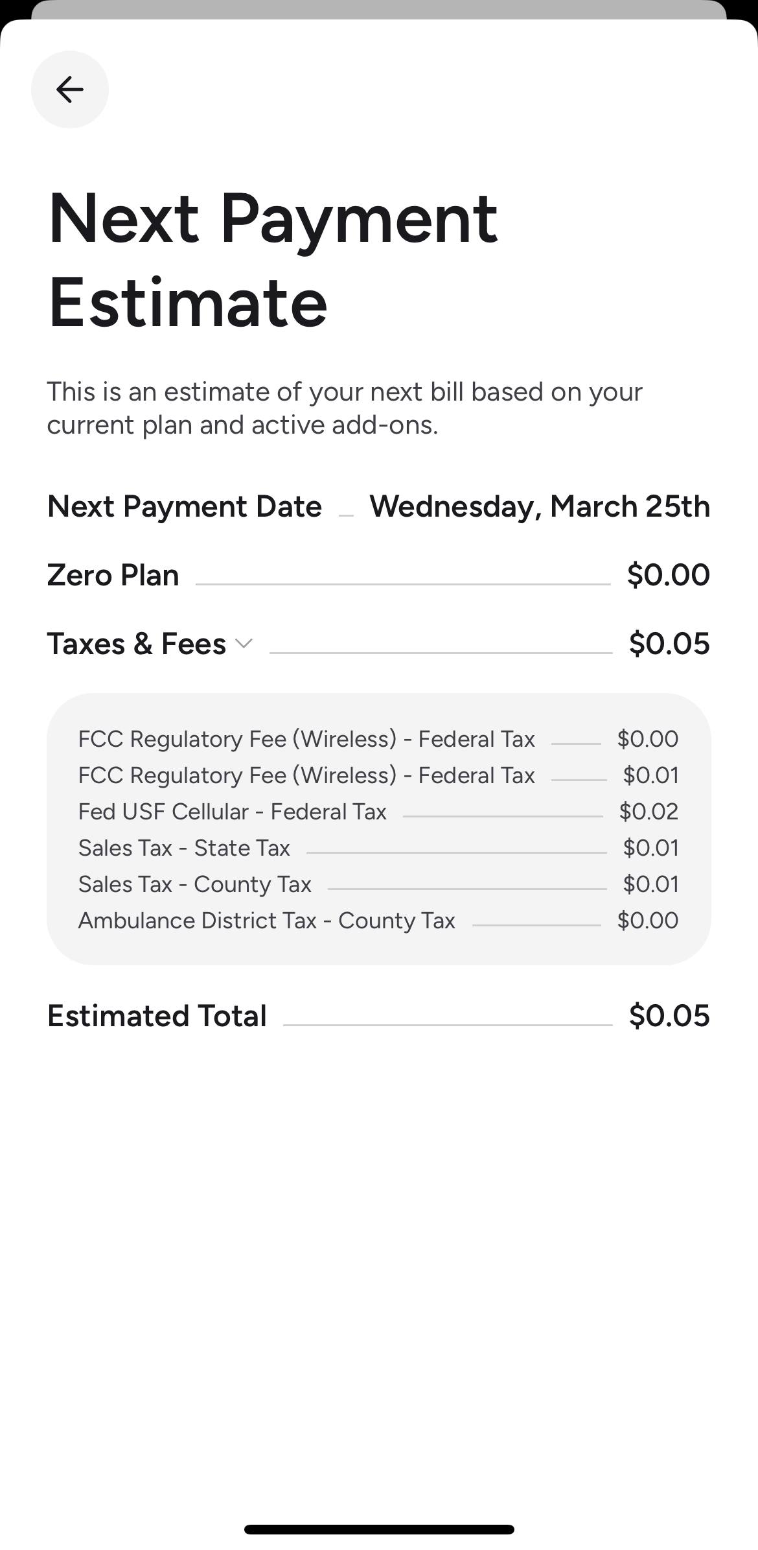758x1550 pixels.
Task: Tap the Next Payment Estimate heading
Action: (x=272, y=259)
